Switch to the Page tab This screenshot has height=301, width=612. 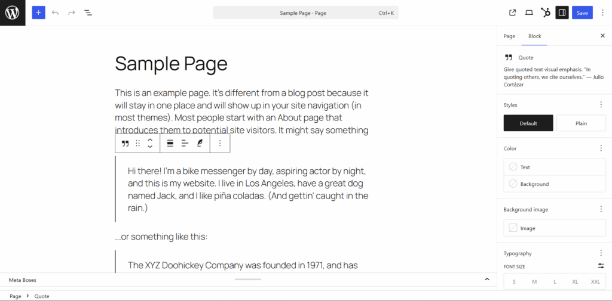pyautogui.click(x=509, y=36)
